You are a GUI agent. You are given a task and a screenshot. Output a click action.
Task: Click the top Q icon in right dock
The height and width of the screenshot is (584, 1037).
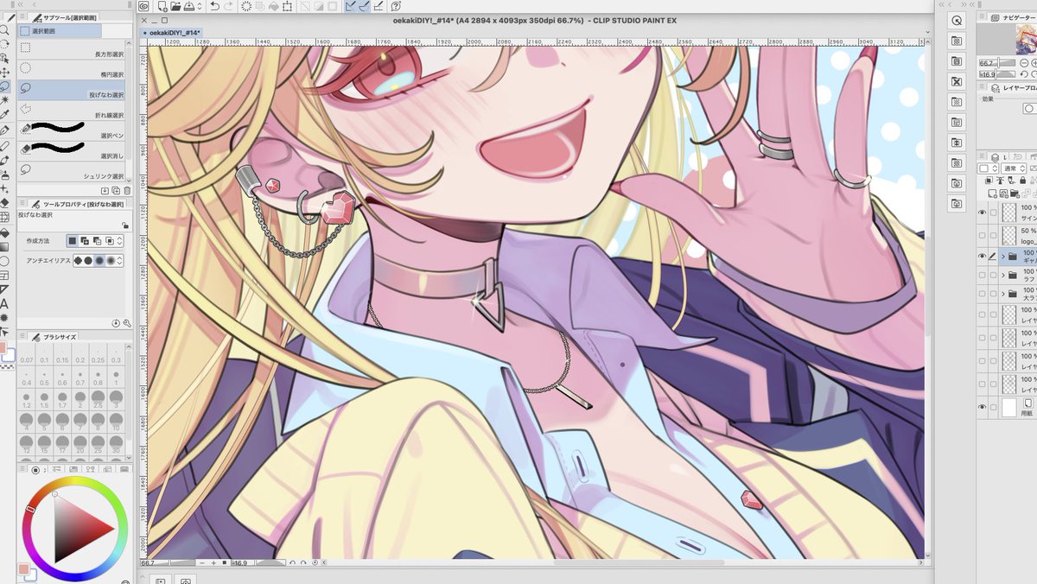pyautogui.click(x=957, y=20)
